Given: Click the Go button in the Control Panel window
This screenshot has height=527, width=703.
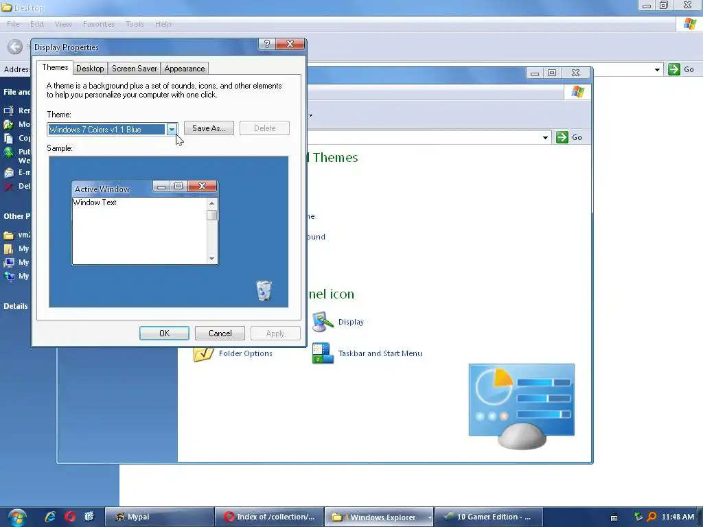Looking at the screenshot, I should coord(569,137).
